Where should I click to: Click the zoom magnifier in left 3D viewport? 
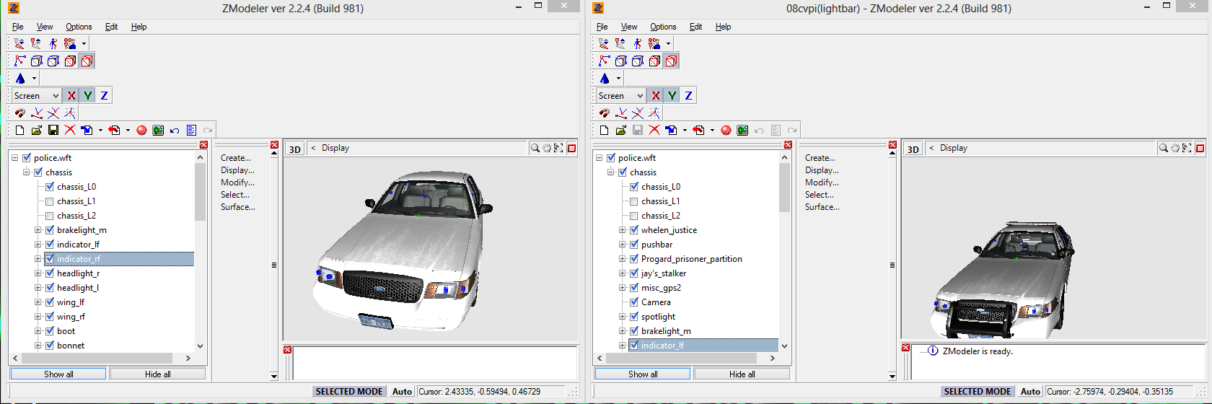click(535, 148)
